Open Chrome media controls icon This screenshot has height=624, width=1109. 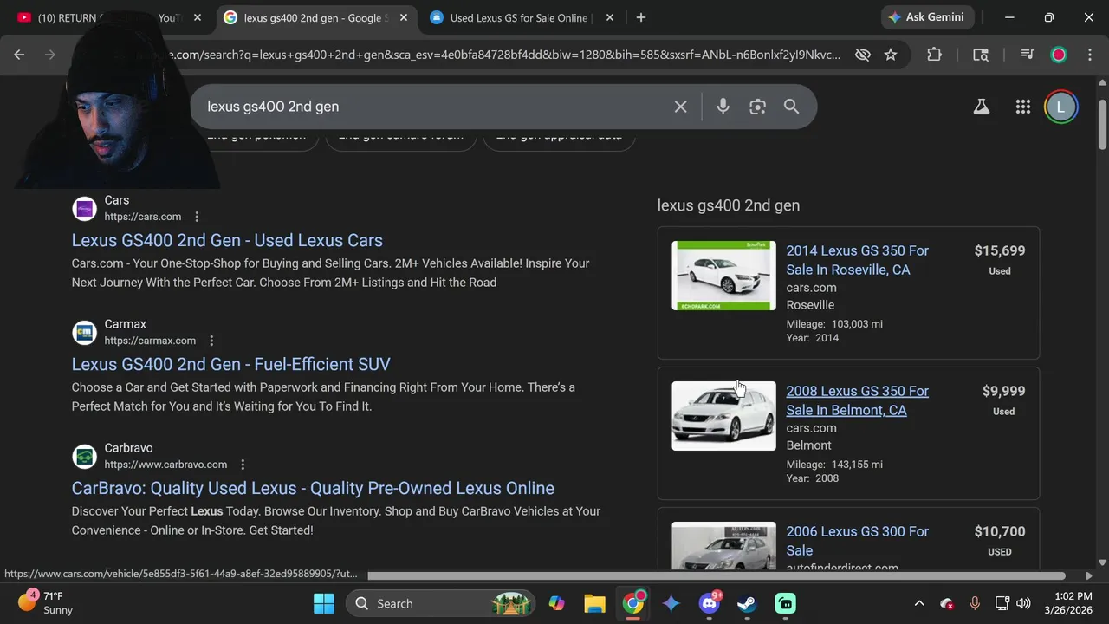1027,55
